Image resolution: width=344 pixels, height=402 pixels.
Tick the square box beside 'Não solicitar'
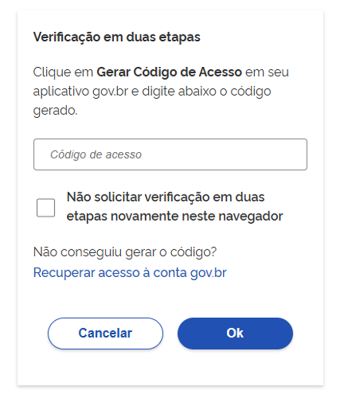tap(46, 207)
